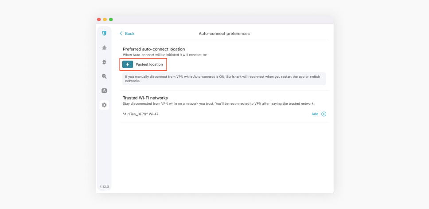This screenshot has width=429, height=209.
Task: Open the Search magnifier icon in sidebar
Action: pos(104,76)
